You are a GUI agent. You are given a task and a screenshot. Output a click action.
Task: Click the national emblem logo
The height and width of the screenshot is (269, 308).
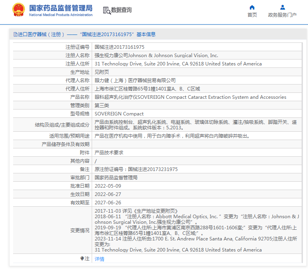(x=19, y=10)
